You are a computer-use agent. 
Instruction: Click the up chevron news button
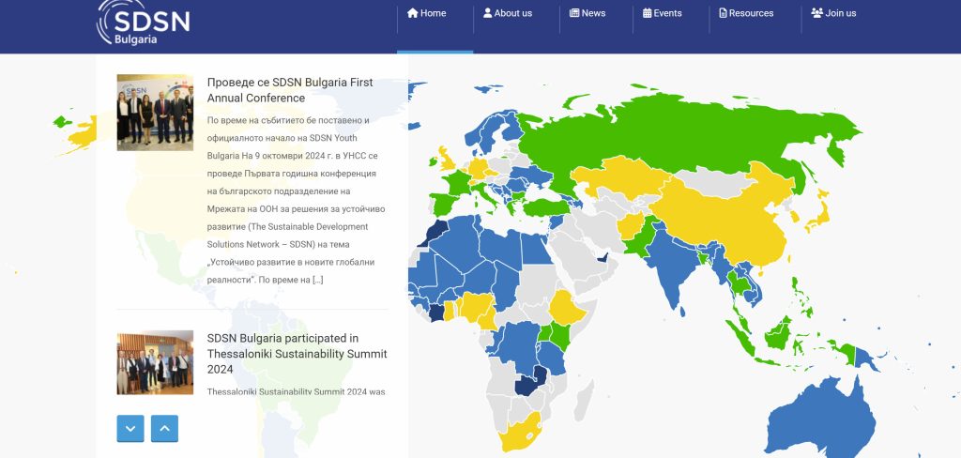[164, 429]
